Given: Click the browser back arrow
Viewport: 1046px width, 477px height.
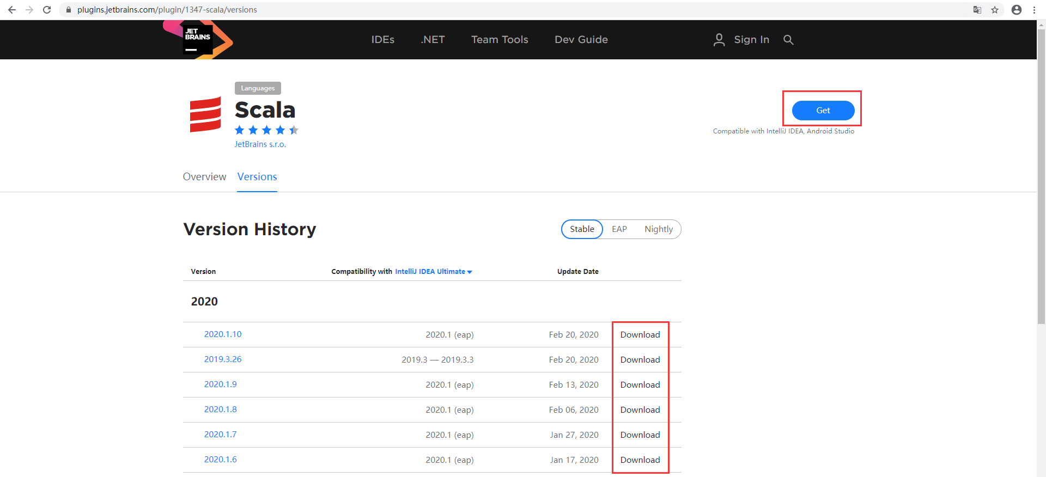Looking at the screenshot, I should pyautogui.click(x=12, y=10).
